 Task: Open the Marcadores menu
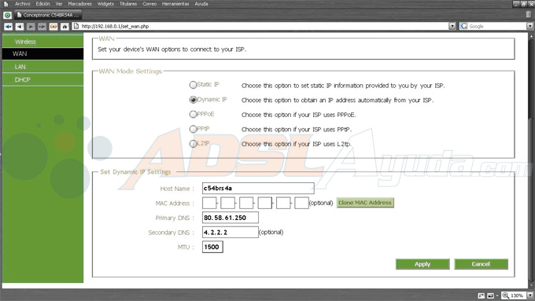[79, 4]
